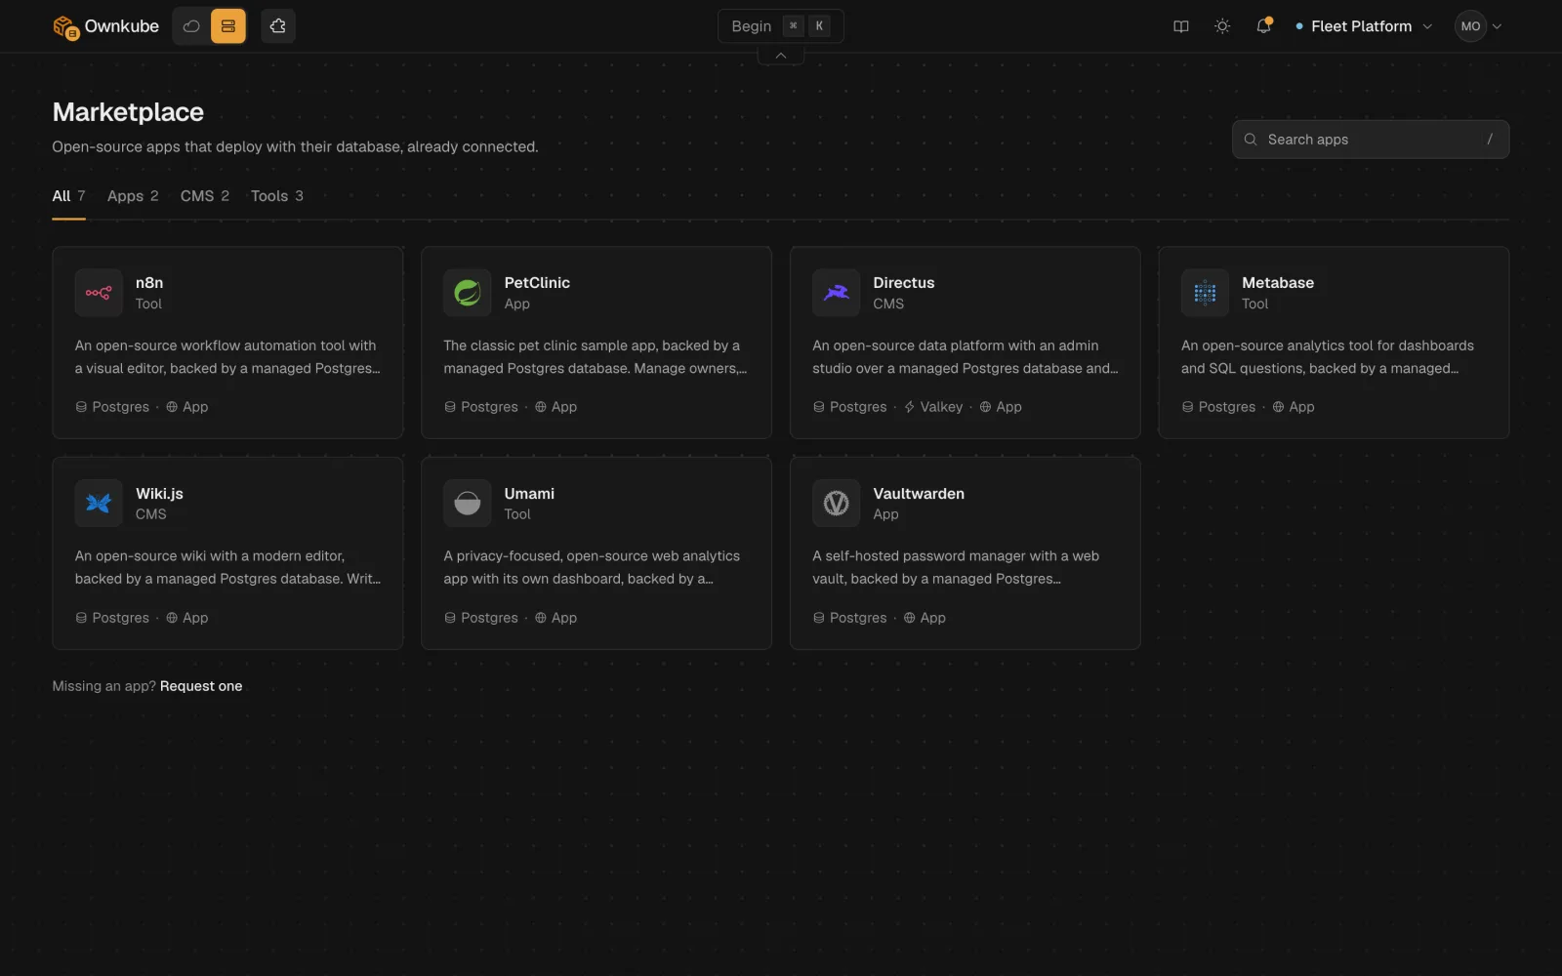
Task: Click the n8n app icon
Action: [99, 293]
